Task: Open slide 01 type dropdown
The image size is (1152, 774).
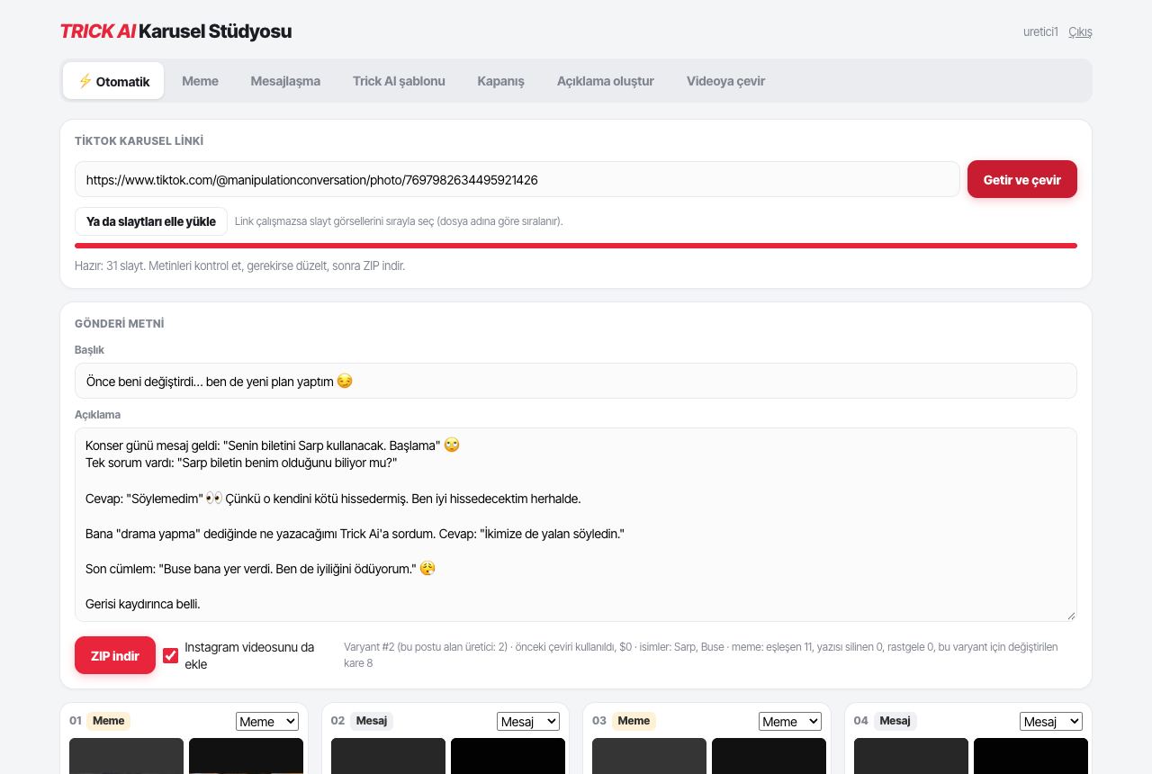Action: tap(266, 721)
